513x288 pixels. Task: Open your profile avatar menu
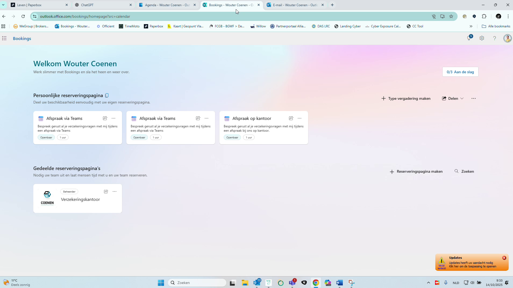507,38
